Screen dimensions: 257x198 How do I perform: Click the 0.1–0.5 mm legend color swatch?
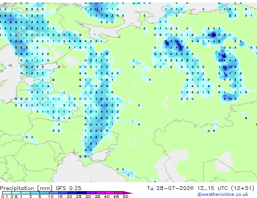point(7,193)
